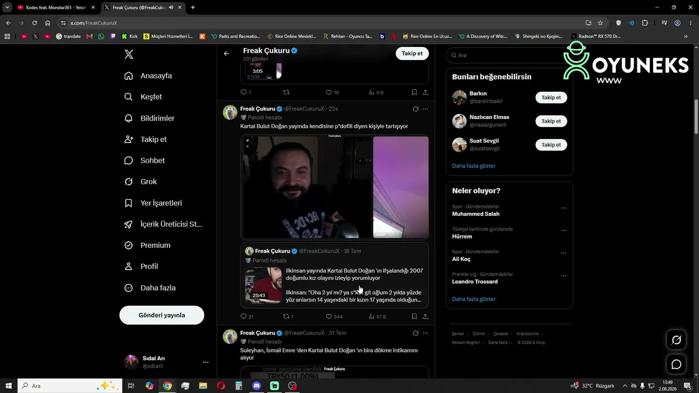This screenshot has width=699, height=393.
Task: Follow Suat Sevgil with Takip et
Action: [551, 145]
